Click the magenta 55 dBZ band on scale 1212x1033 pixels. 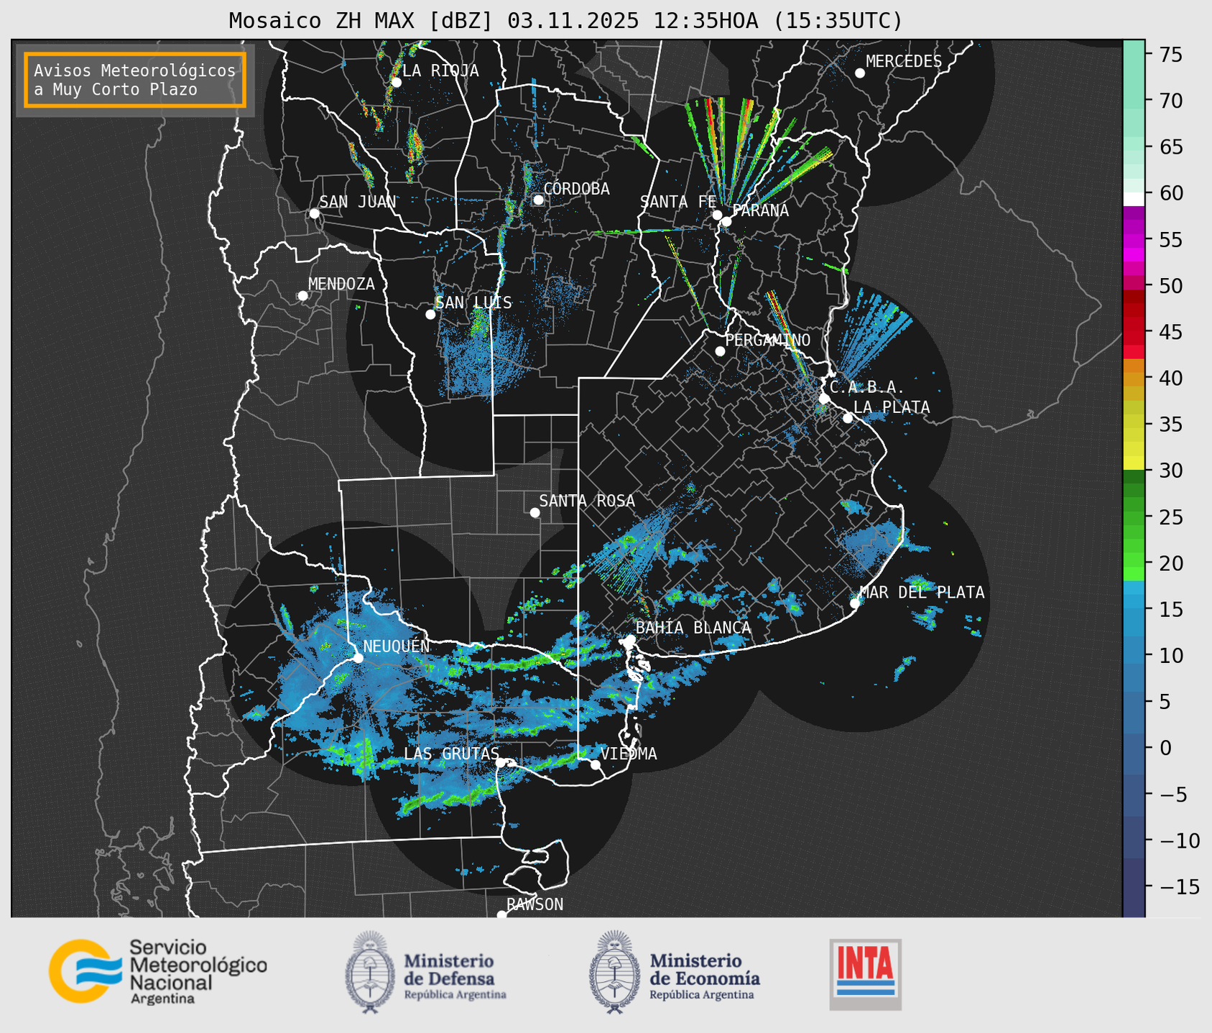[1134, 240]
